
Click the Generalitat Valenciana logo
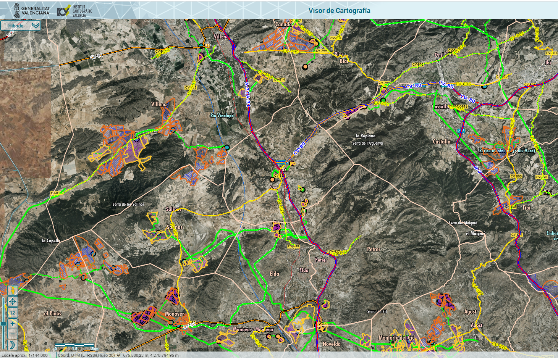tap(32, 10)
